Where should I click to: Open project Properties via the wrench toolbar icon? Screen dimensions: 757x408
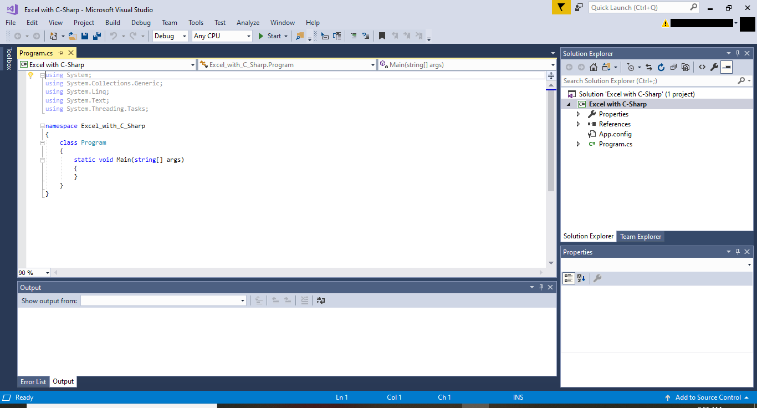[714, 67]
